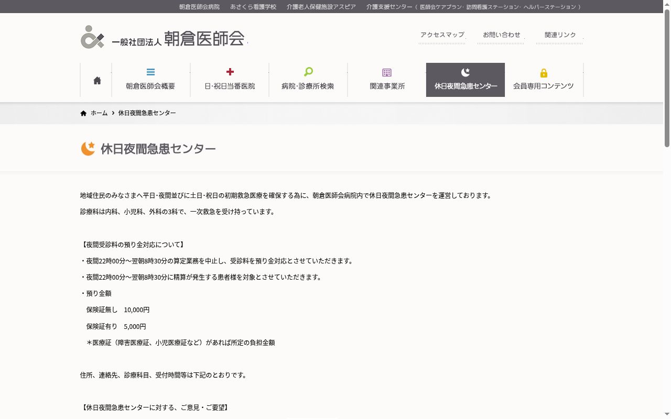671x419 pixels.
Task: Click the 【夜間受診料の預り金対応について】 heading text
Action: [x=132, y=245]
